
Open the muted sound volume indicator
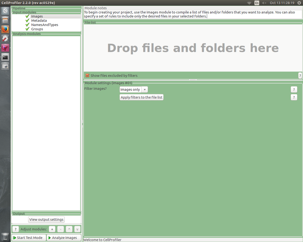point(264,3)
